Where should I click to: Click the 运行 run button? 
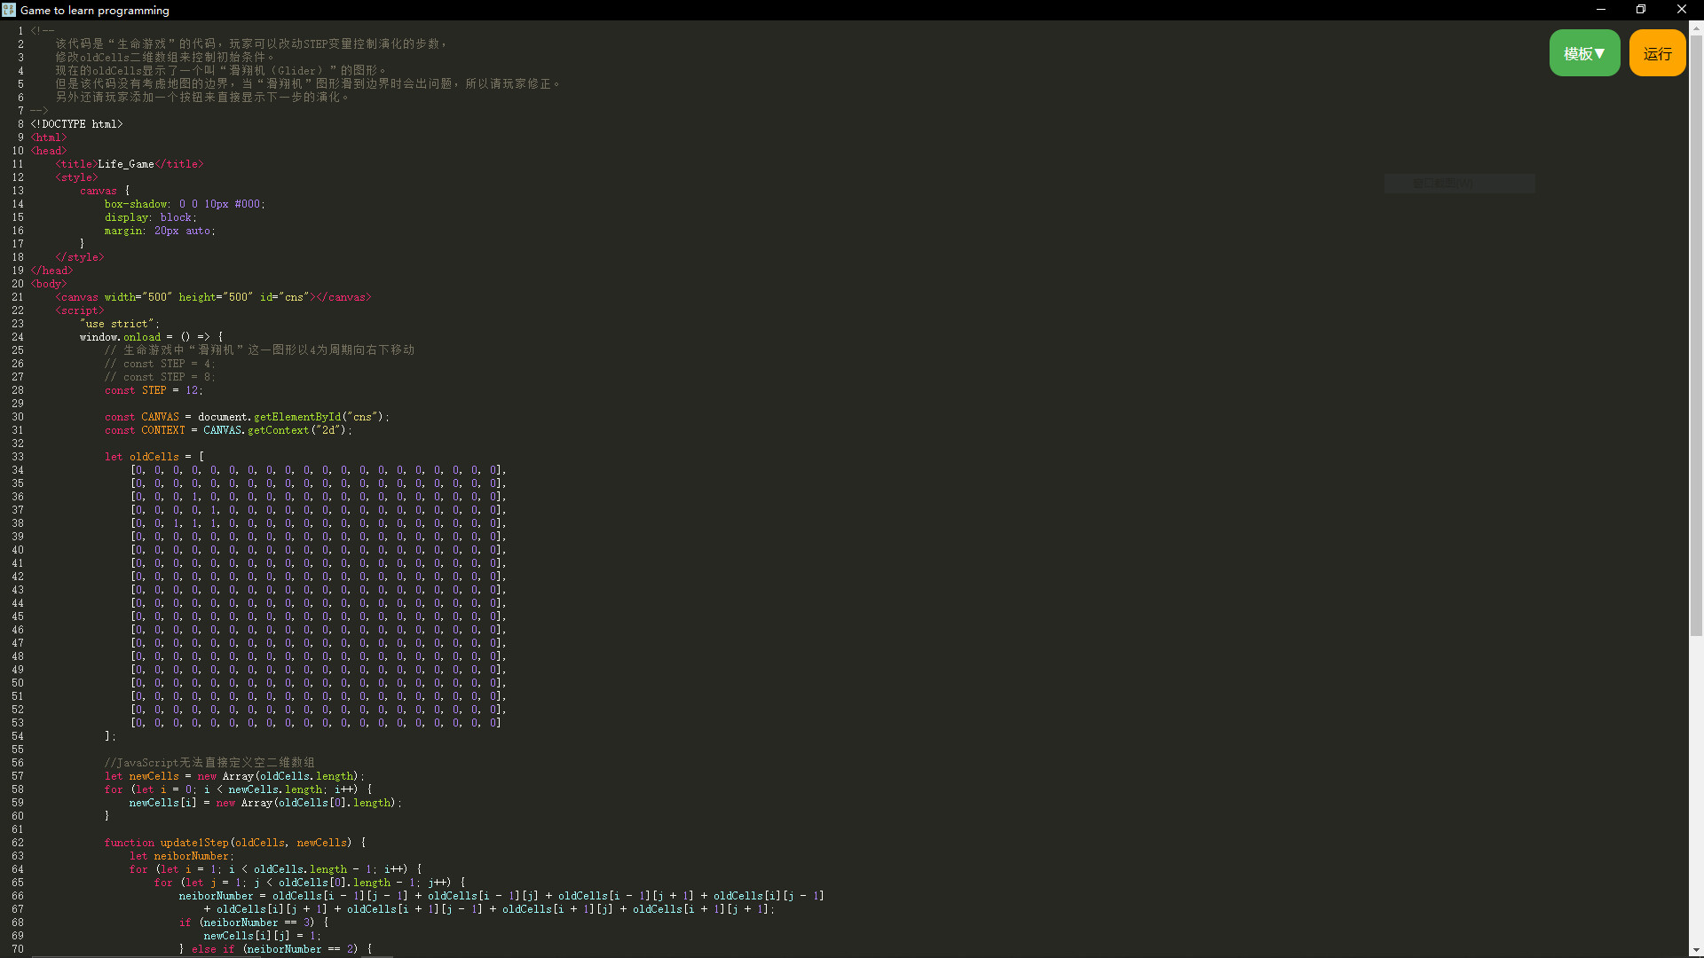[x=1656, y=52]
